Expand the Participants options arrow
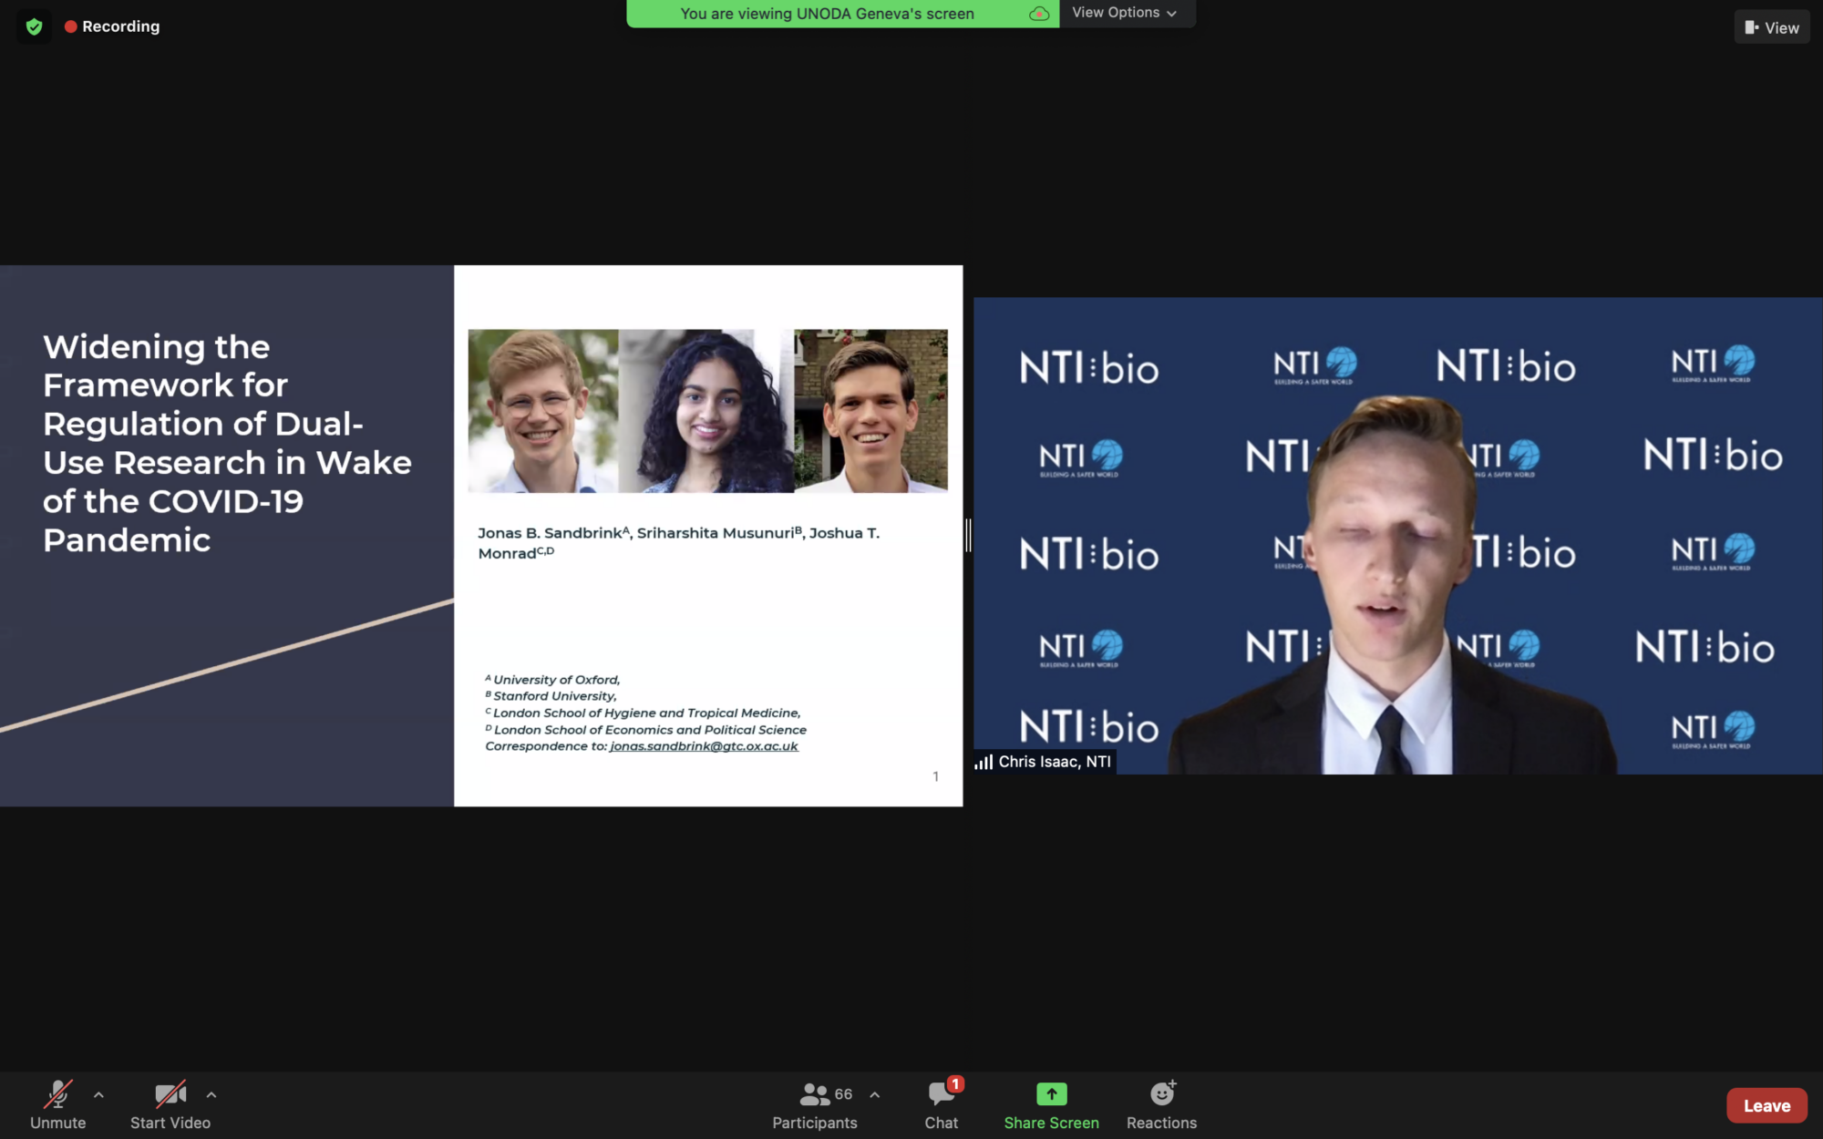Screen dimensions: 1823x1139 (875, 1094)
